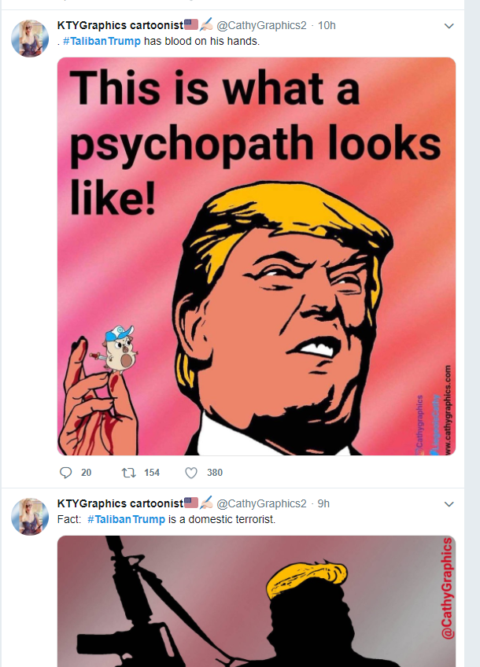Open second tweet's profile avatar
This screenshot has height=667, width=480.
[x=30, y=517]
